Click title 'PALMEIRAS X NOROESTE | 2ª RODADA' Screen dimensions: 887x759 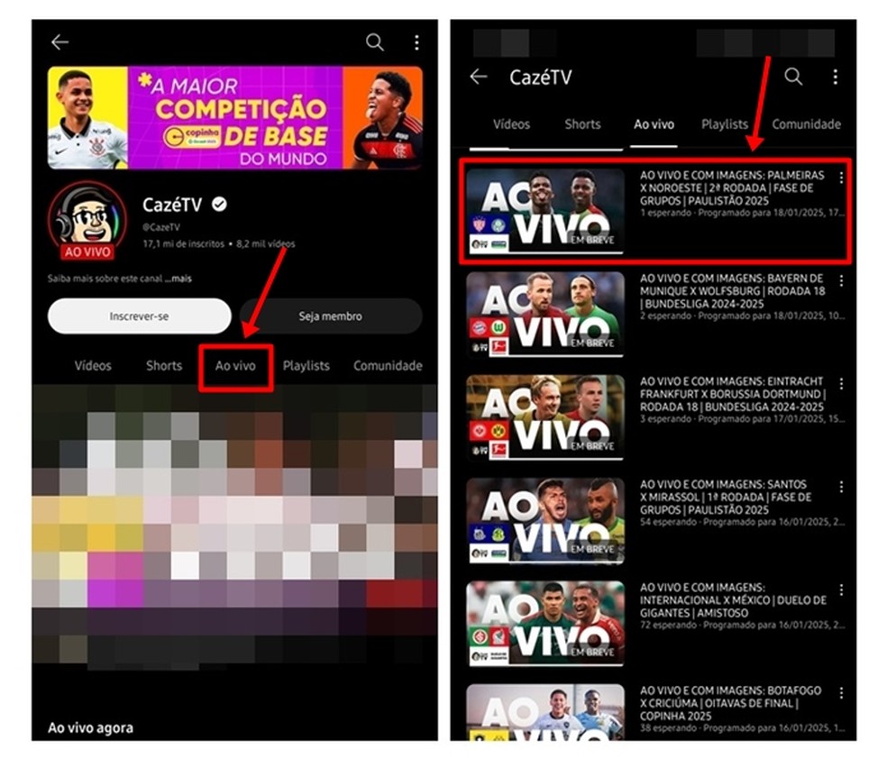pos(733,187)
